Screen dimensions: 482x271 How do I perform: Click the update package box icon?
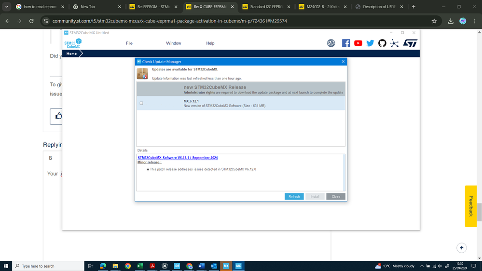pyautogui.click(x=142, y=74)
